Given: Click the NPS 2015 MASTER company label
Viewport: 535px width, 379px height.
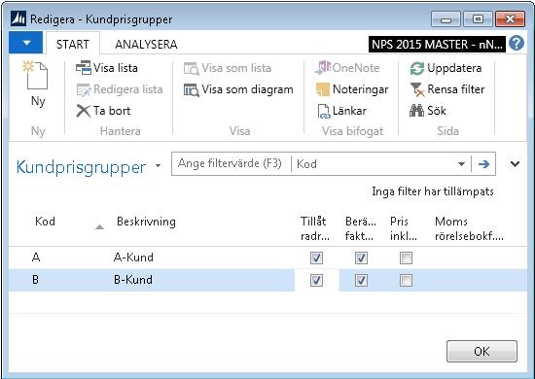Looking at the screenshot, I should 437,45.
